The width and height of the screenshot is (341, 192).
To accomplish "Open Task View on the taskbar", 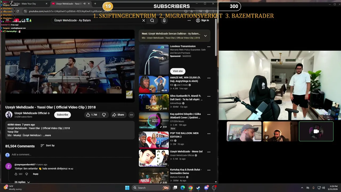I will [x=175, y=188].
